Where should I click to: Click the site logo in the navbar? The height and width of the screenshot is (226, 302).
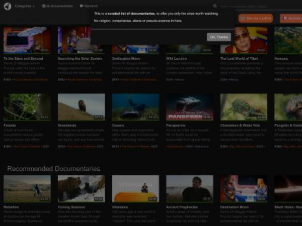point(8,6)
